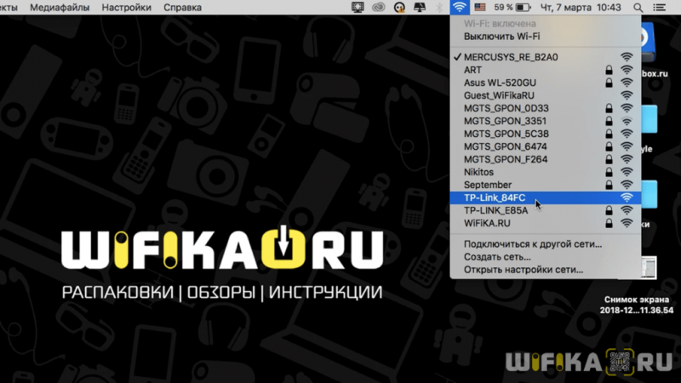Connect to September network
The image size is (681, 383).
click(x=545, y=185)
